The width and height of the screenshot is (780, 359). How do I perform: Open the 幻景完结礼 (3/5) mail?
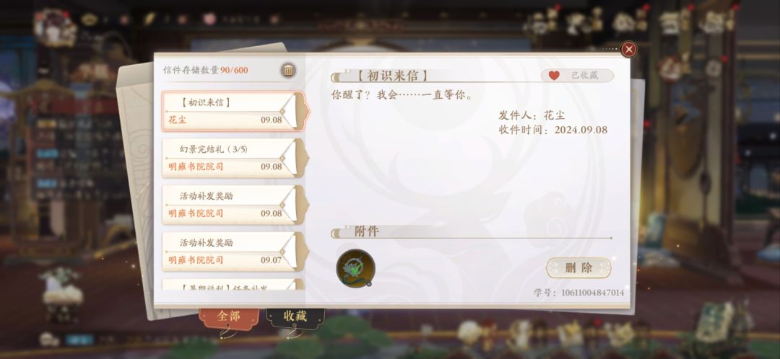click(x=233, y=158)
